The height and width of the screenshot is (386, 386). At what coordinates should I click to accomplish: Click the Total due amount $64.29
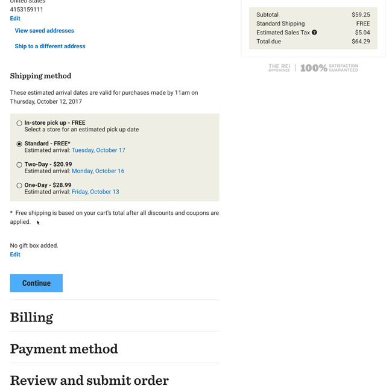tap(361, 42)
